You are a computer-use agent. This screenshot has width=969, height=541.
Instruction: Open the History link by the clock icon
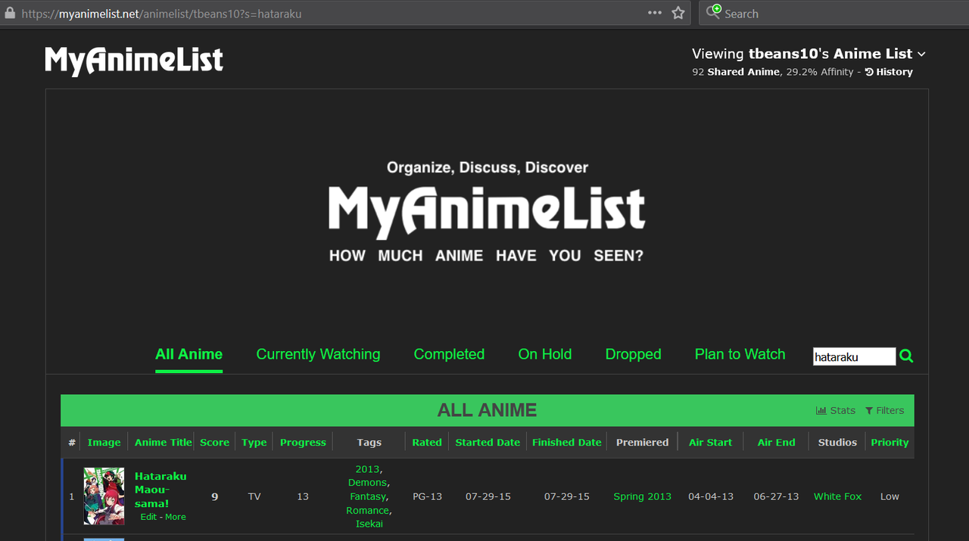coord(889,72)
